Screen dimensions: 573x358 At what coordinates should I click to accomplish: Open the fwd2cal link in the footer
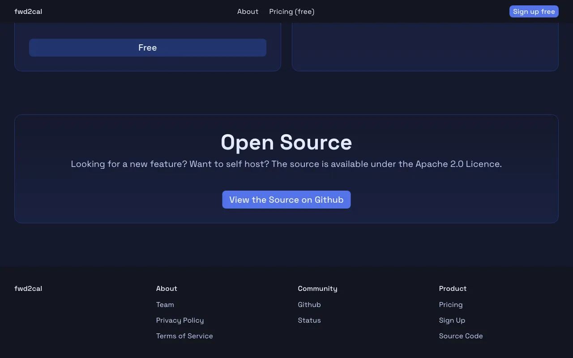tap(28, 289)
